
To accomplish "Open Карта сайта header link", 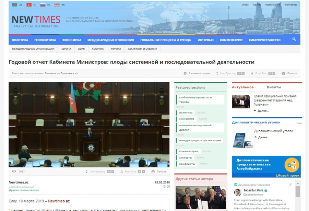I will click(273, 5).
